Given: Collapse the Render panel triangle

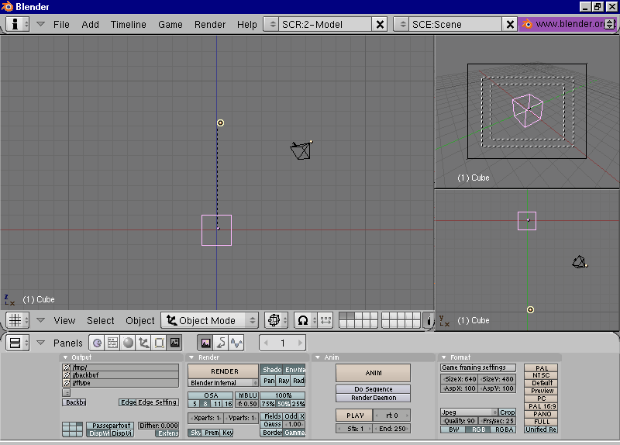Looking at the screenshot, I should coord(191,357).
